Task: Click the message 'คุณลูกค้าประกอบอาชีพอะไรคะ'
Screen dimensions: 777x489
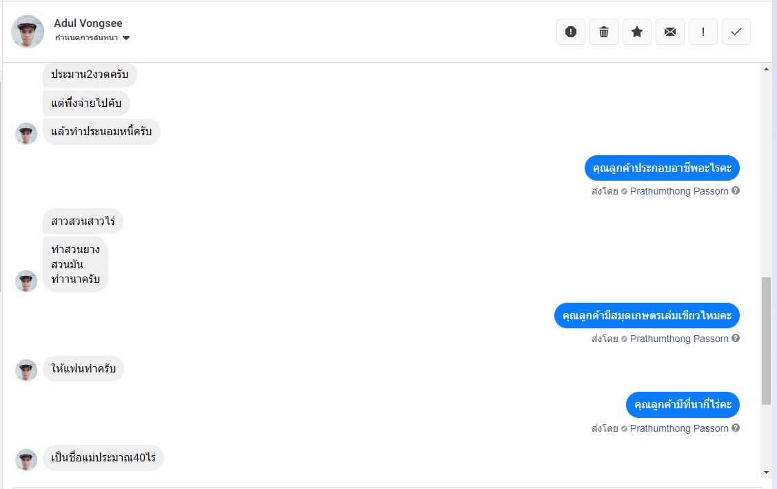Action: [662, 168]
